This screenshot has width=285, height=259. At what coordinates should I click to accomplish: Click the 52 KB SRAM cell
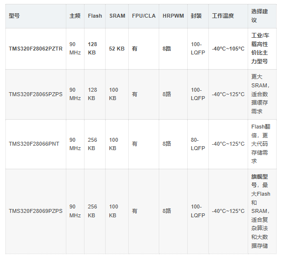click(116, 49)
